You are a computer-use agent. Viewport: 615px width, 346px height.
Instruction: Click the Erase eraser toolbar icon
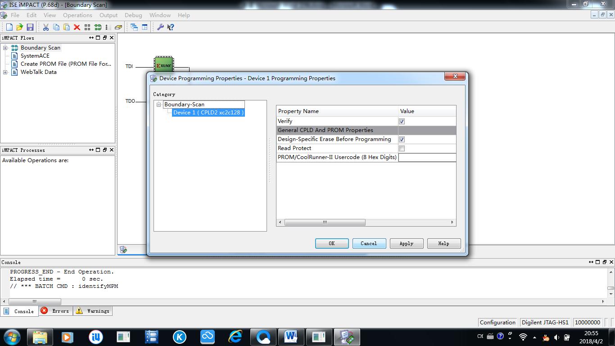pos(118,27)
